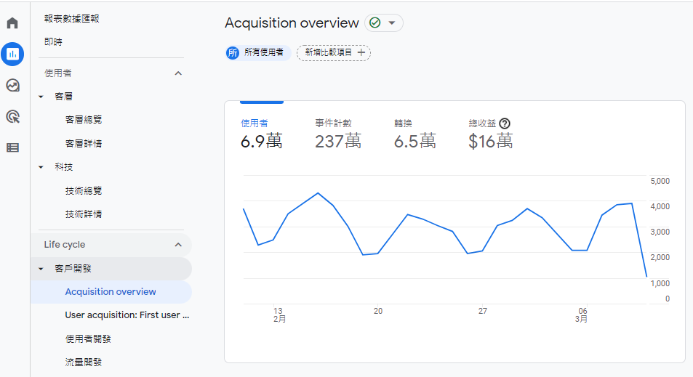The height and width of the screenshot is (377, 693).
Task: Click the 20 date axis label
Action: (x=378, y=311)
